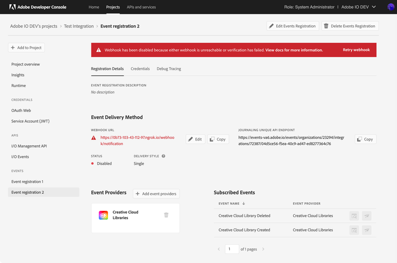The height and width of the screenshot is (263, 397).
Task: Click the page number input field
Action: pyautogui.click(x=231, y=249)
